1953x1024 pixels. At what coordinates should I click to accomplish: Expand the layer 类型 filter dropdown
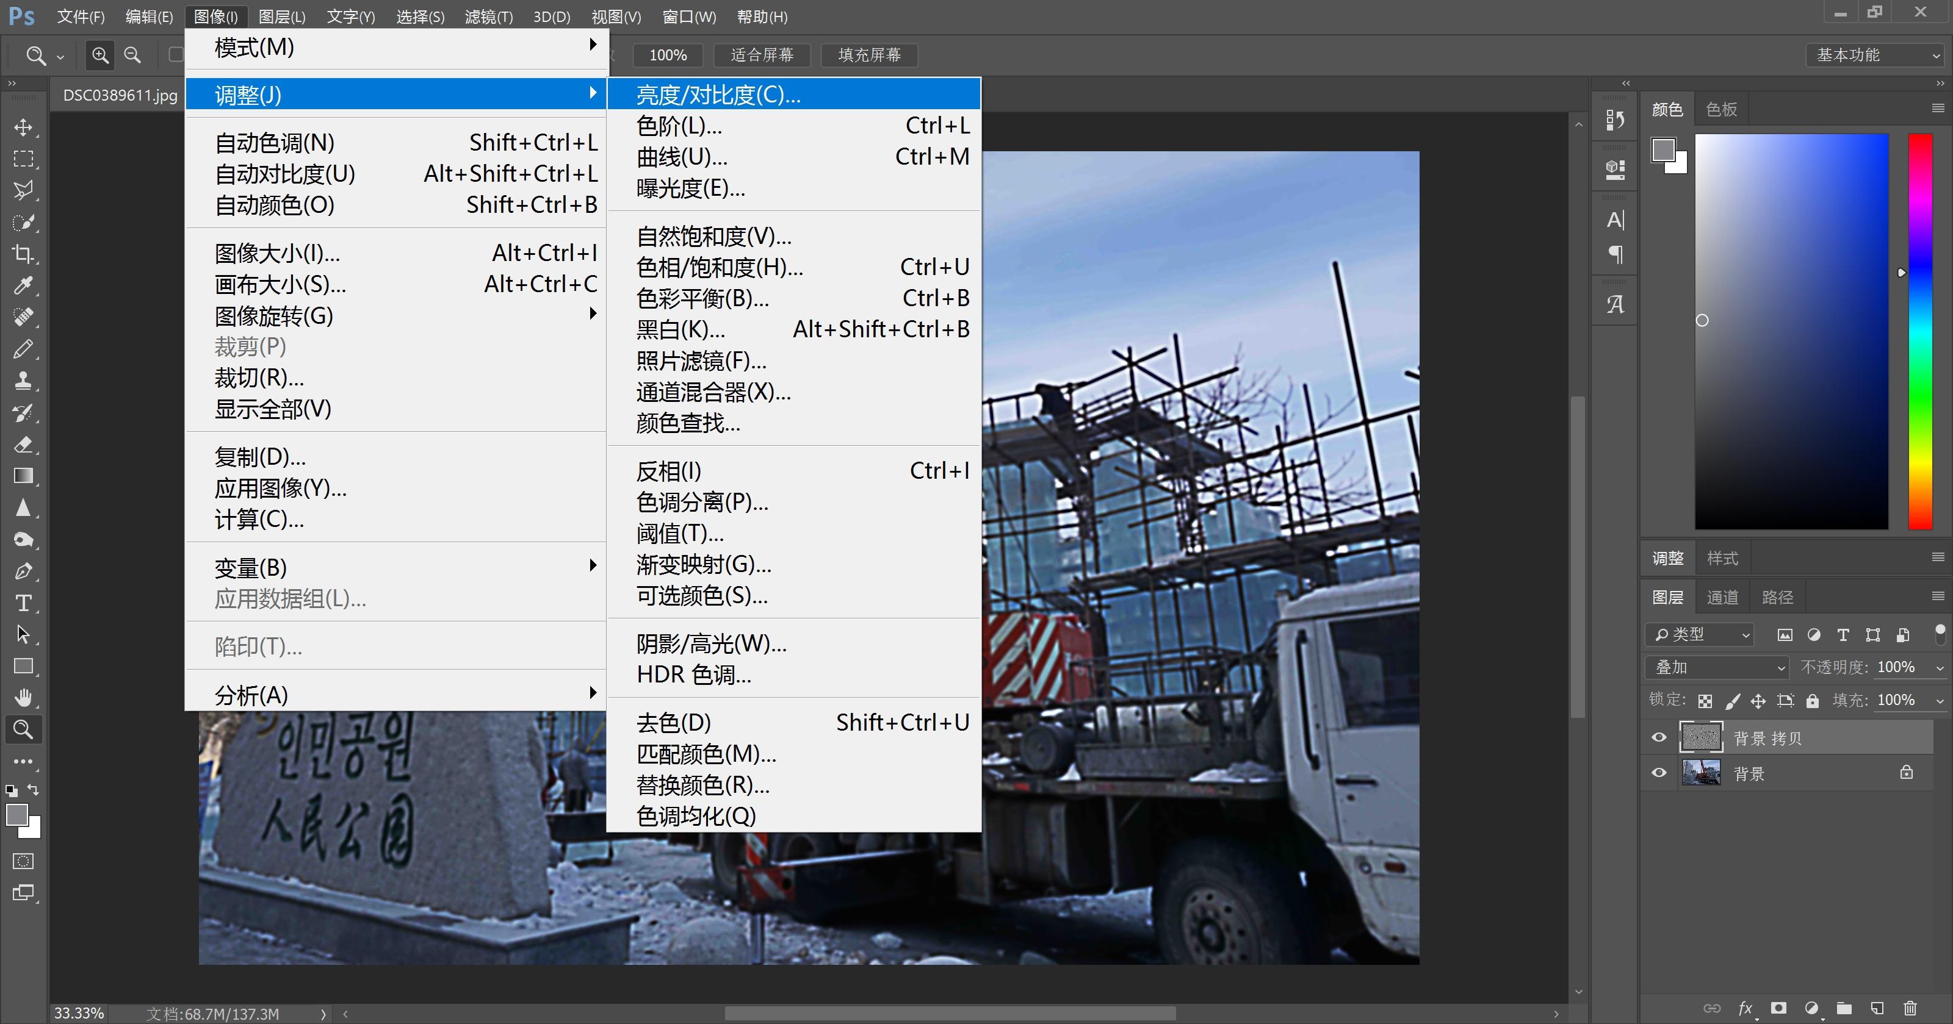tap(1700, 635)
